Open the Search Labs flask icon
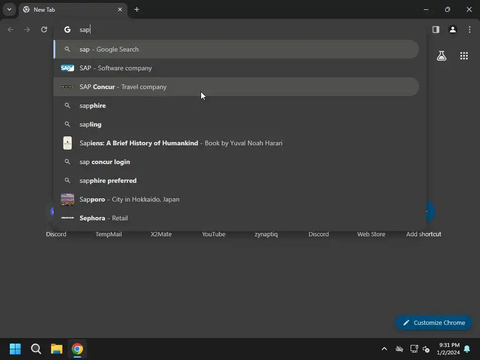The width and height of the screenshot is (480, 360). click(442, 56)
